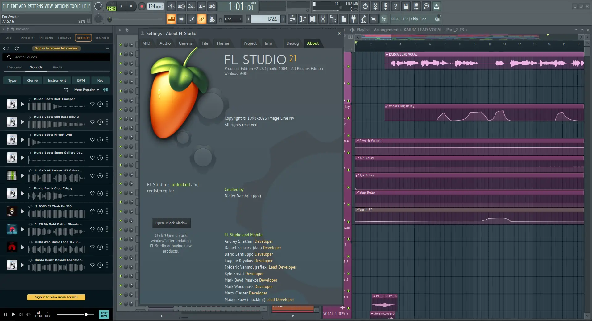Toggle overdub recording icon
This screenshot has width=592, height=321.
click(x=202, y=6)
